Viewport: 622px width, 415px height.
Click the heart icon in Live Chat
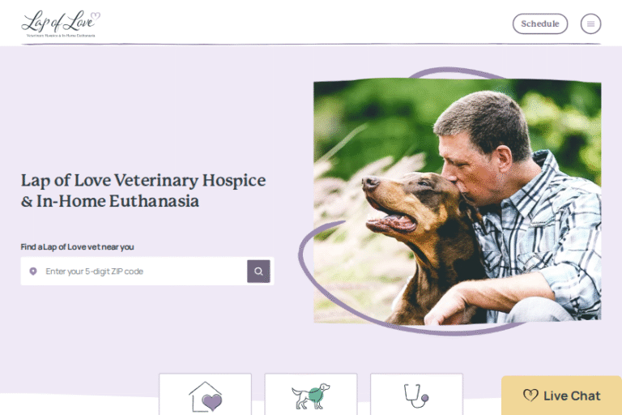pos(530,396)
